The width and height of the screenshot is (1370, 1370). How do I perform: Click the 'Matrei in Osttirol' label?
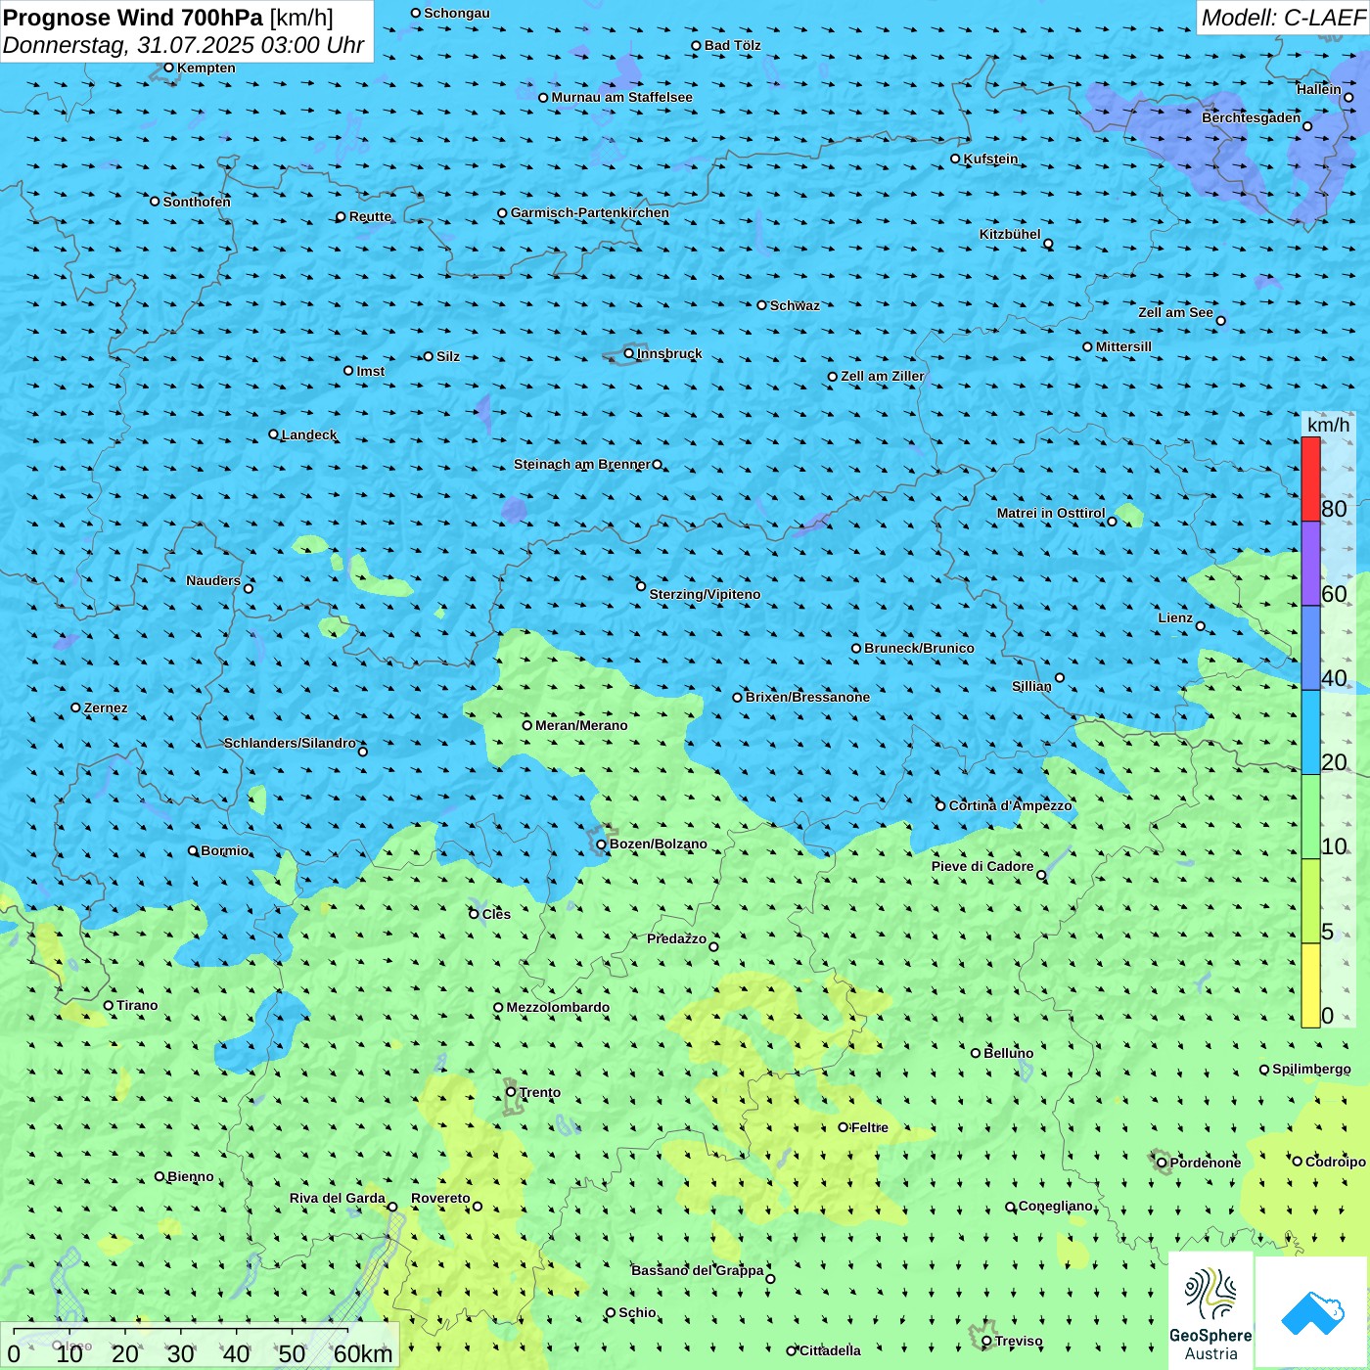(1051, 513)
